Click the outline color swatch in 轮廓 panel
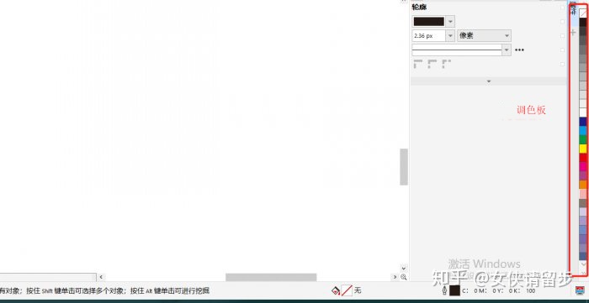 coord(428,21)
